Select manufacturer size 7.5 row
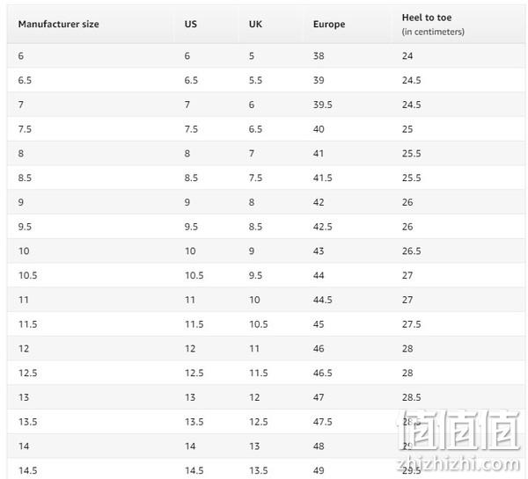The image size is (528, 479). click(266, 129)
